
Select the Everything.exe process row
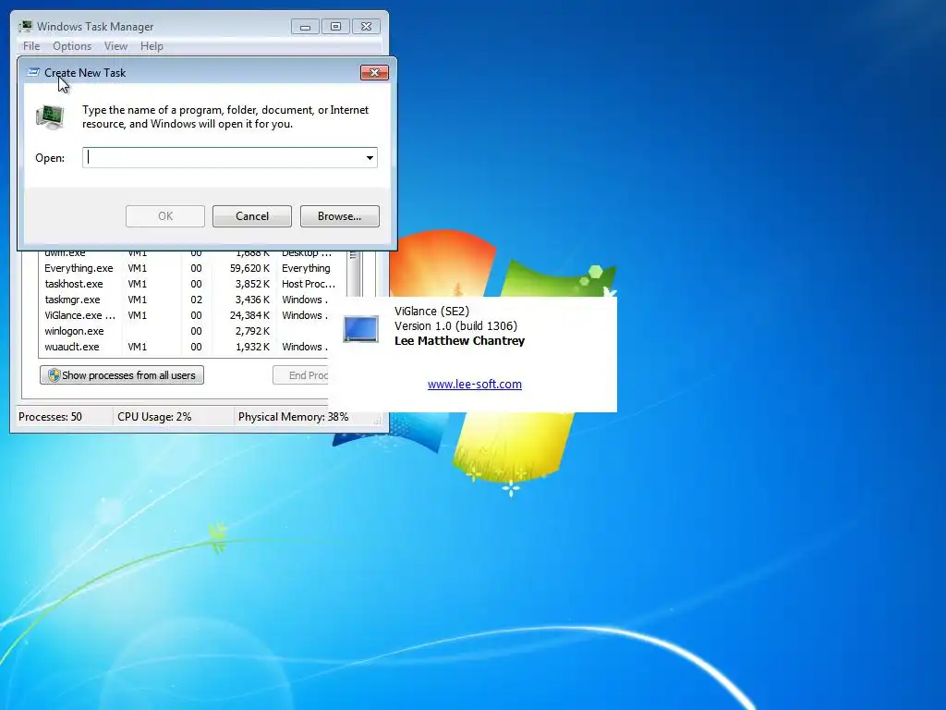[x=194, y=268]
